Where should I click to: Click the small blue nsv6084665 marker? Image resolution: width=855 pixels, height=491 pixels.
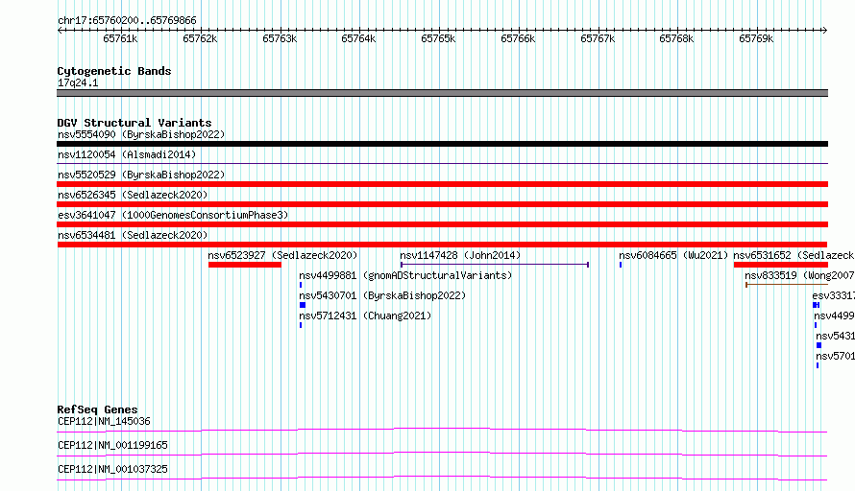click(621, 265)
